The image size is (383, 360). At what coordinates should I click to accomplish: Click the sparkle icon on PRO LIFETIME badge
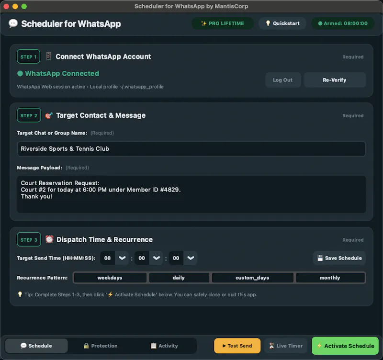[203, 23]
